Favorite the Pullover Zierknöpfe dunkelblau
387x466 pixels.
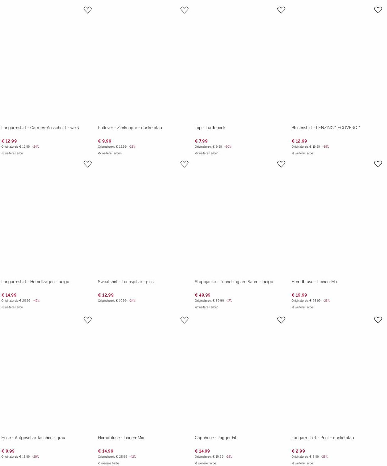pos(185,10)
